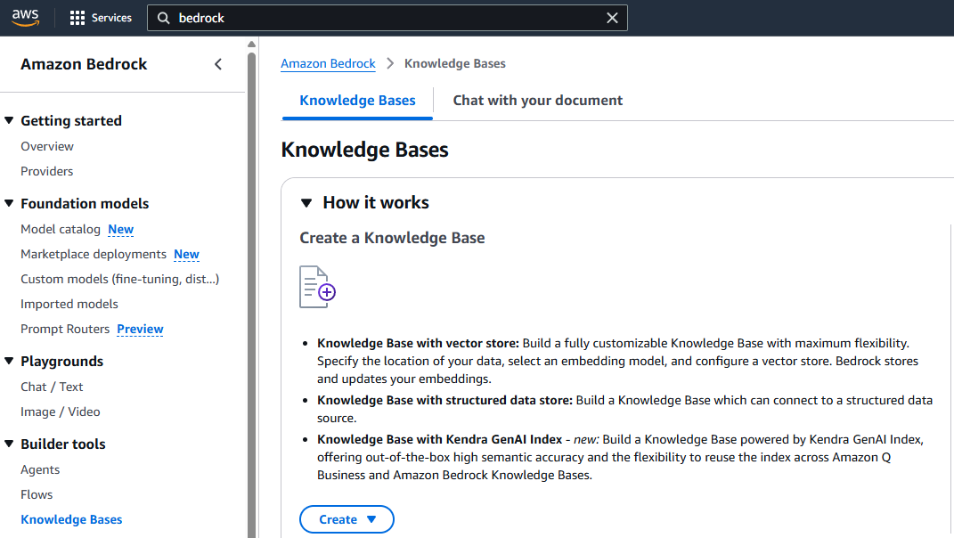Viewport: 954px width, 538px height.
Task: Click 'Knowledge Base with vector store:' text
Action: click(418, 343)
